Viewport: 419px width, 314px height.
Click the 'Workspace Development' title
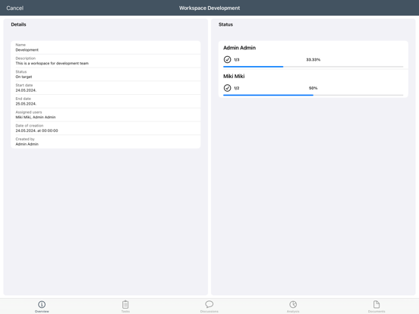tap(209, 8)
